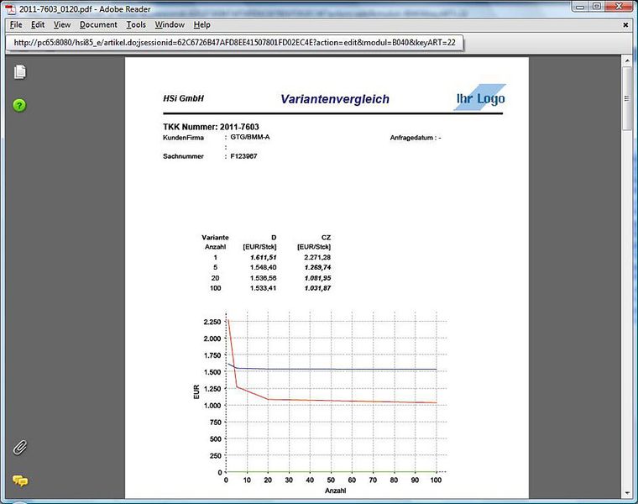The height and width of the screenshot is (504, 638).
Task: Click the PDF icon in title bar
Action: [x=11, y=9]
